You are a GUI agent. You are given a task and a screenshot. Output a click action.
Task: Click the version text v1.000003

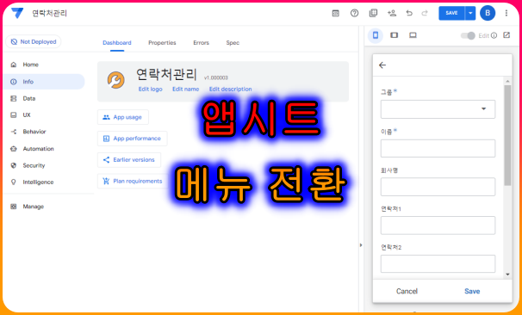click(216, 77)
